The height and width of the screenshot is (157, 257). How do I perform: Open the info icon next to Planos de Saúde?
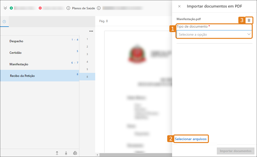(68, 8)
